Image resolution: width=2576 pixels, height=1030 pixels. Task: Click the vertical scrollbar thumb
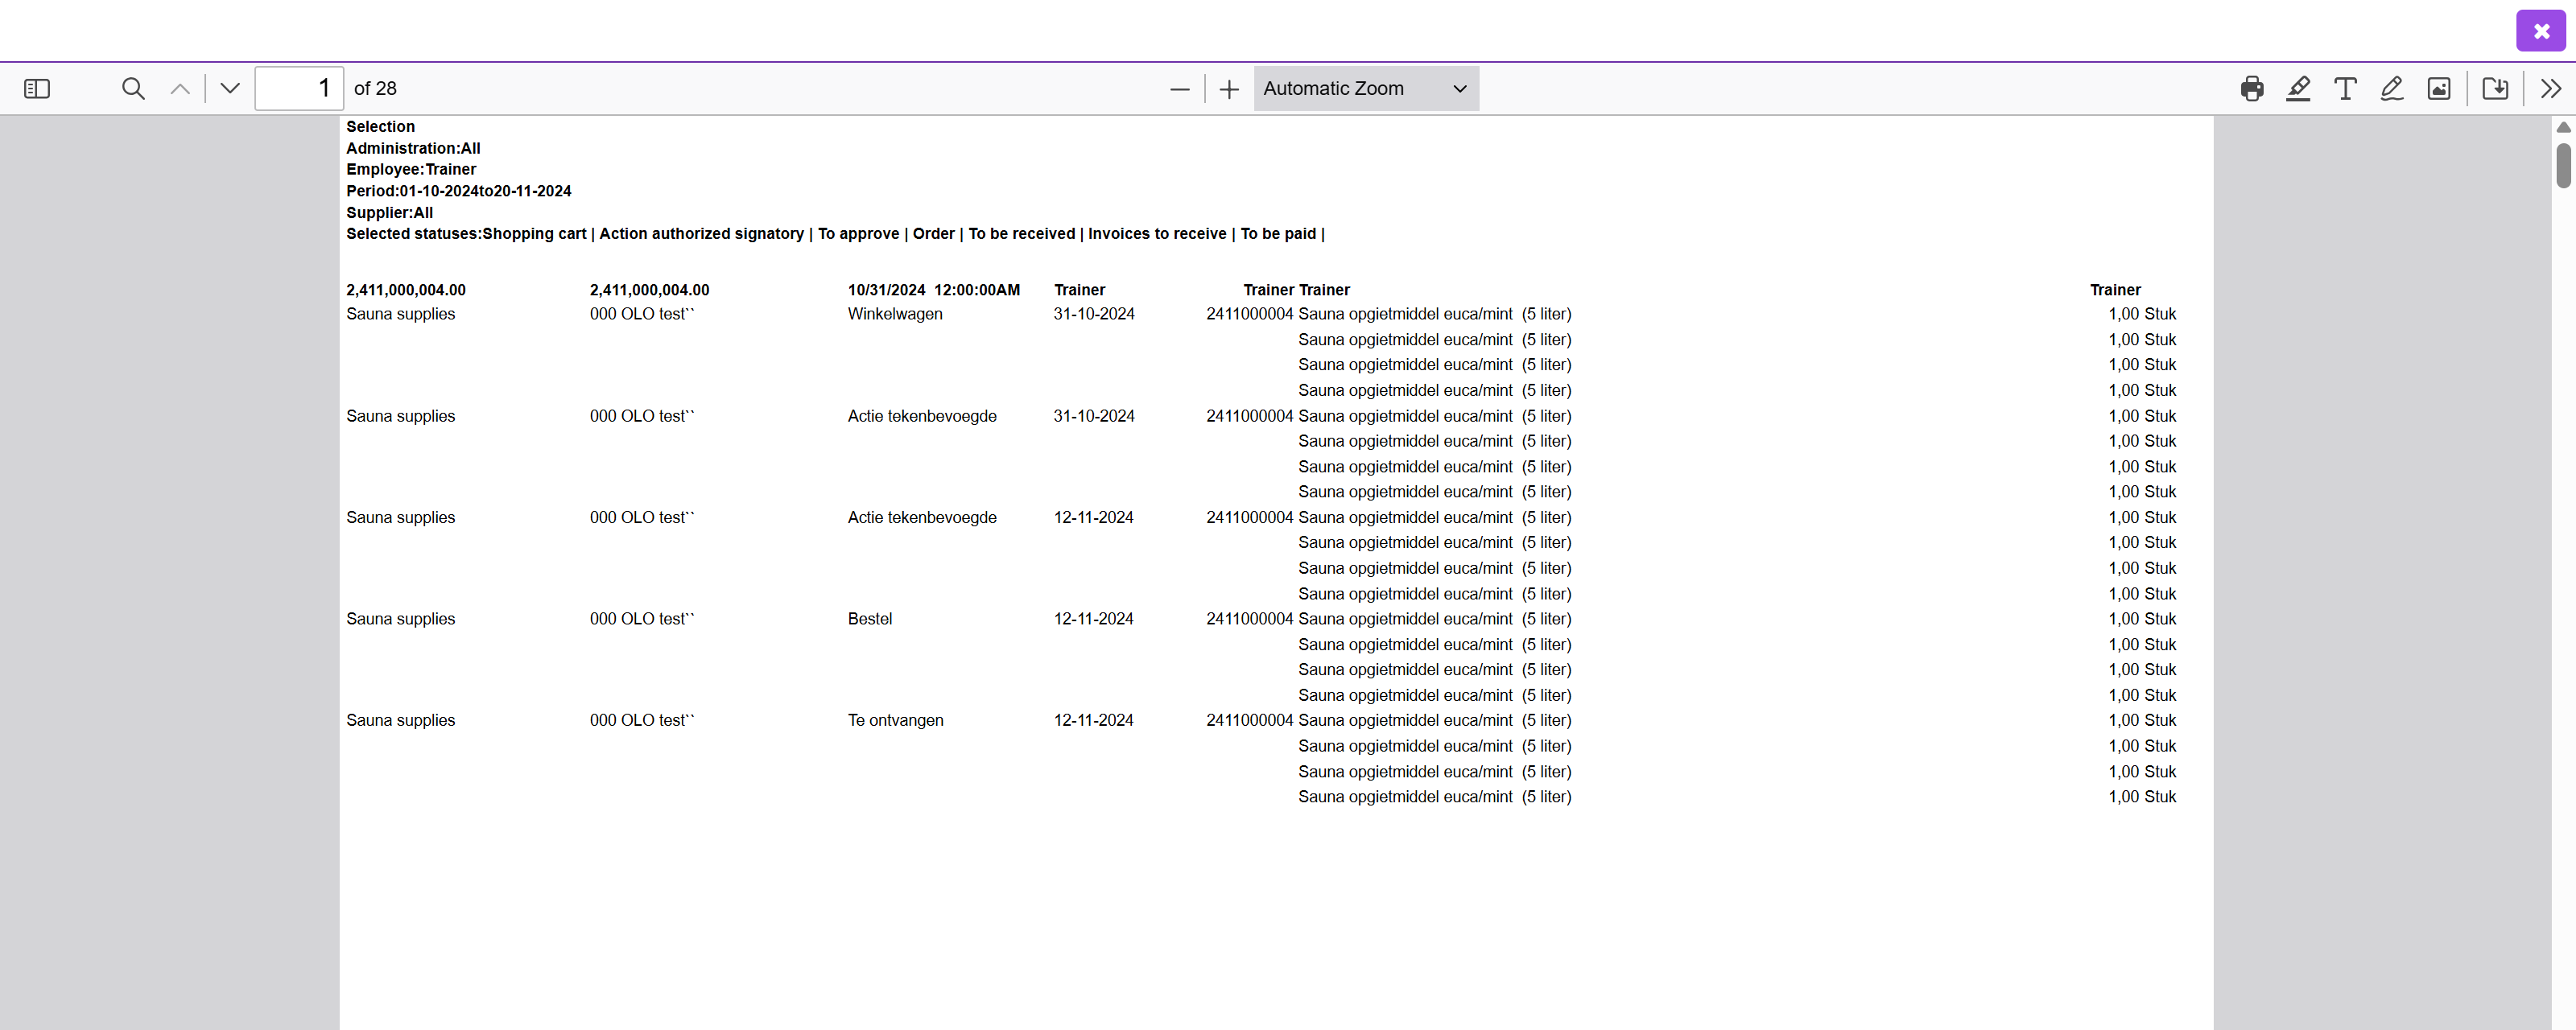[x=2563, y=166]
